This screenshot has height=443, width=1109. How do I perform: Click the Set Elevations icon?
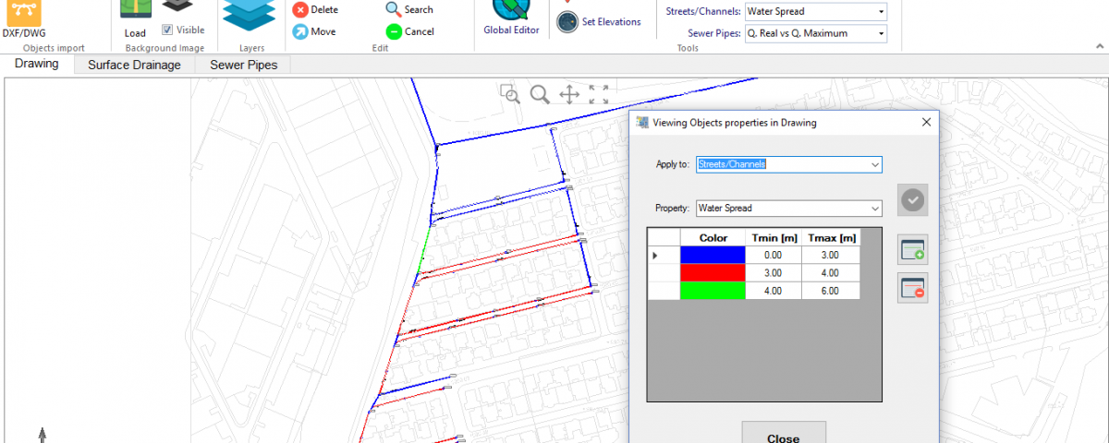point(567,22)
